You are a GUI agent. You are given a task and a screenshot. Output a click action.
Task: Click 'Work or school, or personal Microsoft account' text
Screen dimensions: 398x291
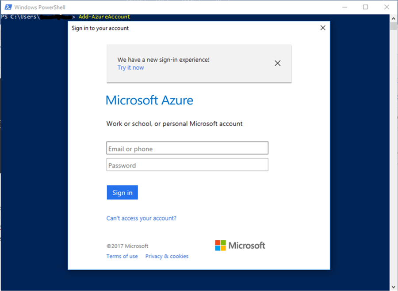(x=174, y=124)
